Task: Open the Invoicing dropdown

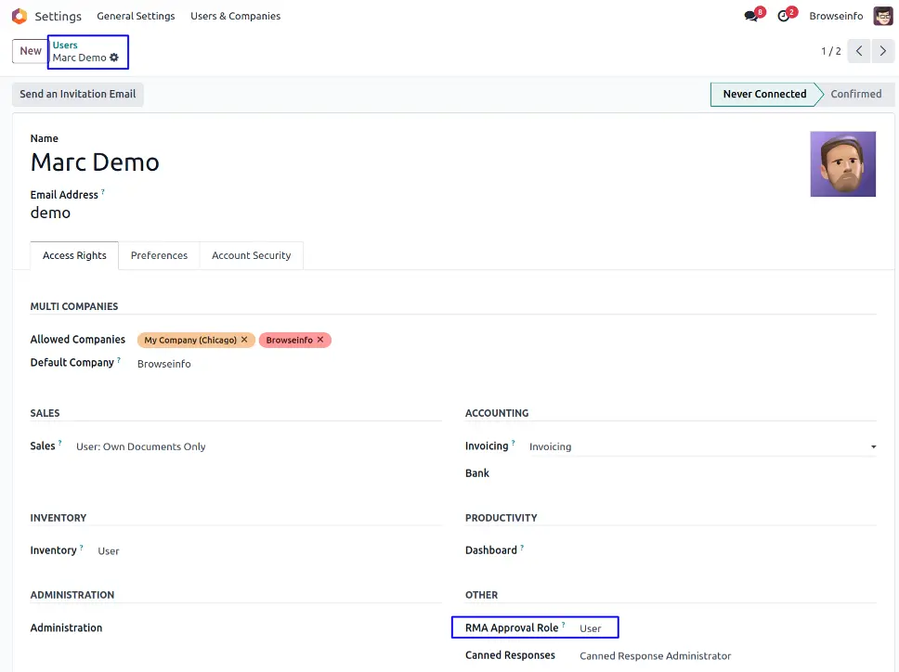Action: pos(701,446)
